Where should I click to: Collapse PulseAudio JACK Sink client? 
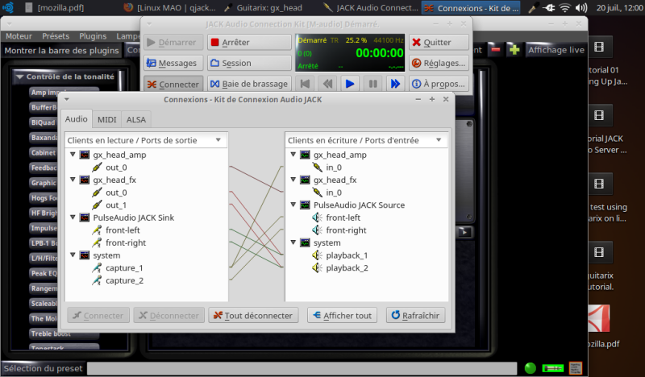pyautogui.click(x=73, y=217)
